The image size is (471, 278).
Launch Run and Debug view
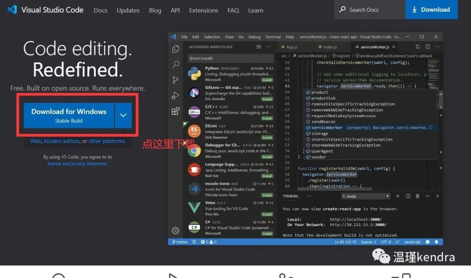[176, 95]
